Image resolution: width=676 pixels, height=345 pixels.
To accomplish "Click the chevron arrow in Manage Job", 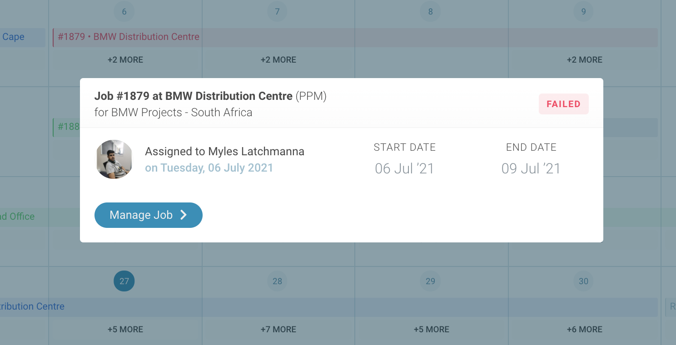I will pyautogui.click(x=184, y=215).
